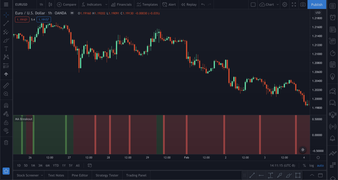The height and width of the screenshot is (180, 338).
Task: Open the Indicators dialog
Action: pyautogui.click(x=92, y=4)
